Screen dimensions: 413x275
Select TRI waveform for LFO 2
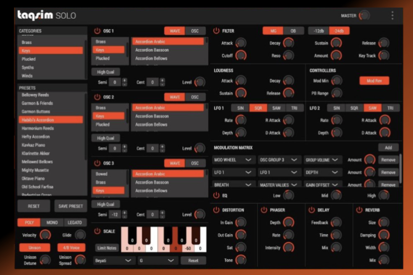[390, 108]
